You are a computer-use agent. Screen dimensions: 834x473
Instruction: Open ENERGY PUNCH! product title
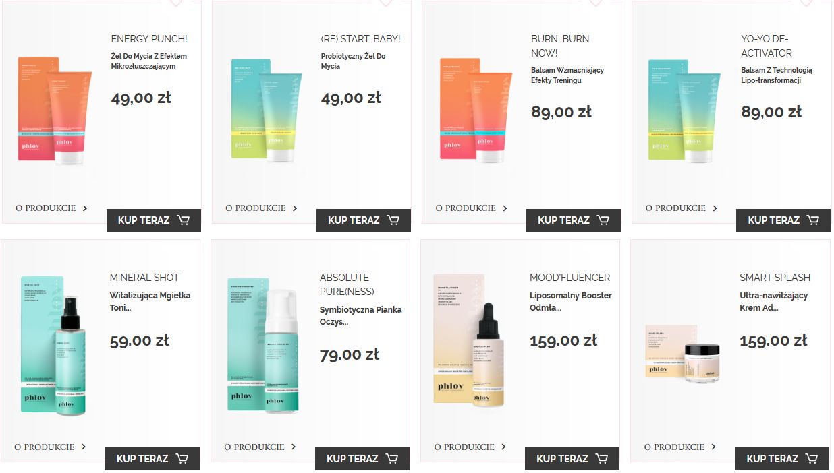[x=149, y=39]
